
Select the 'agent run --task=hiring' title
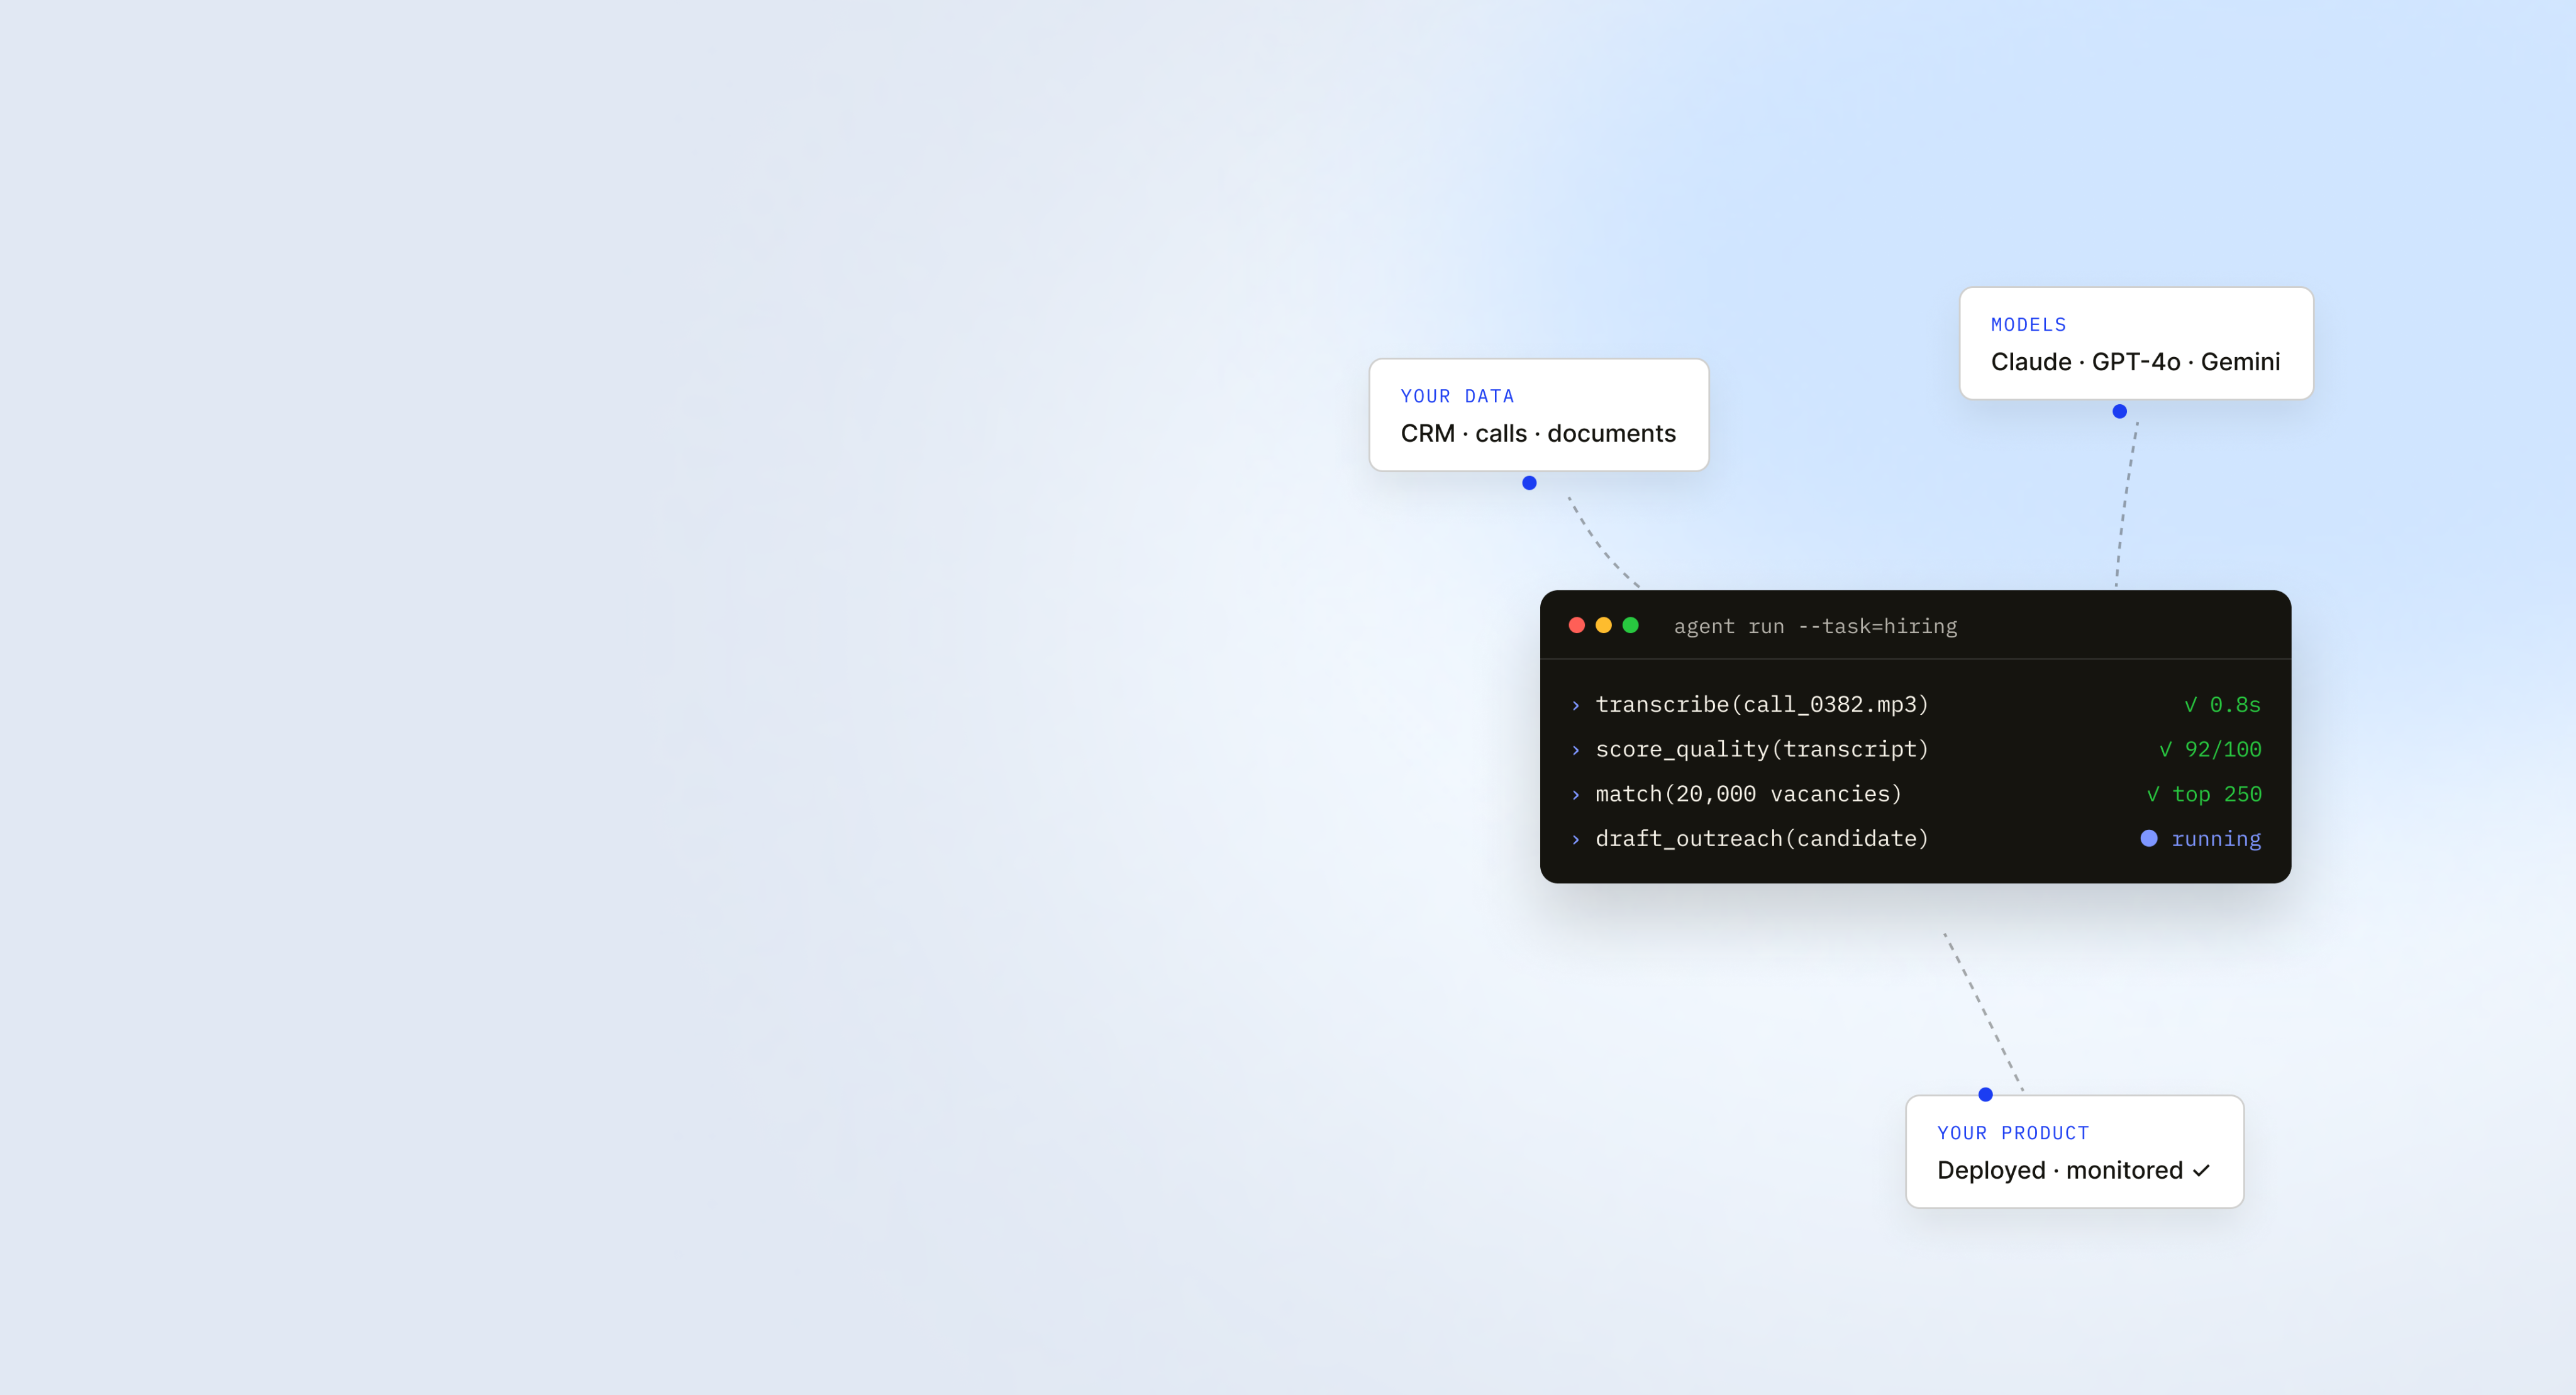click(x=1815, y=627)
